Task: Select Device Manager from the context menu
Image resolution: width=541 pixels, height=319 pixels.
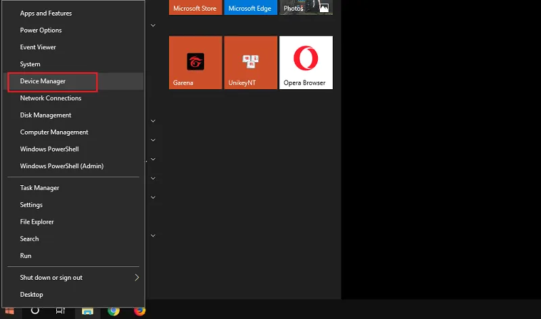Action: 43,81
